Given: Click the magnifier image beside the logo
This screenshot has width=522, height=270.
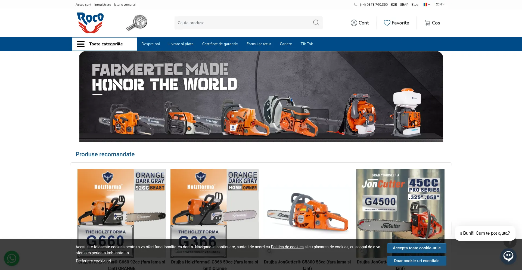Looking at the screenshot, I should pos(137,23).
